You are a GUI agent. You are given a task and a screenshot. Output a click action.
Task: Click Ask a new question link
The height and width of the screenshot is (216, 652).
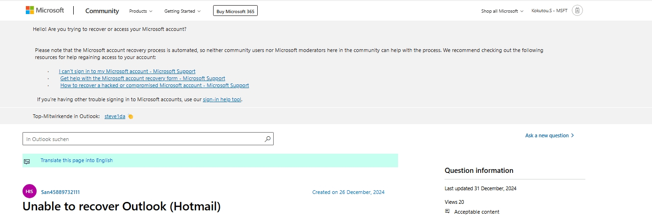point(547,135)
